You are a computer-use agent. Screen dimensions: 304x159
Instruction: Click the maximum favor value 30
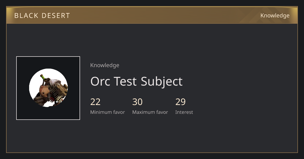pos(137,102)
